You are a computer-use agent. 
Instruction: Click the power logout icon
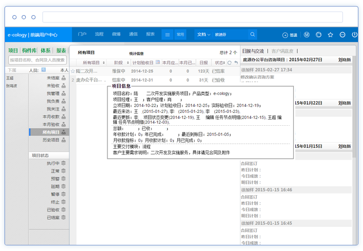pos(355,35)
